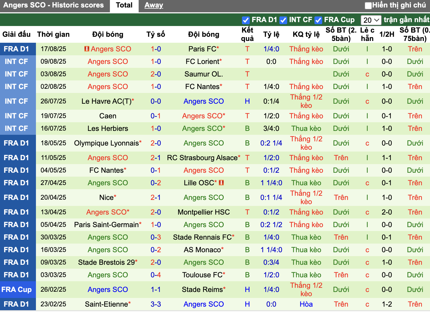Click date 18/05/25 cell
Screen dimensions: 430x312
tap(53, 143)
